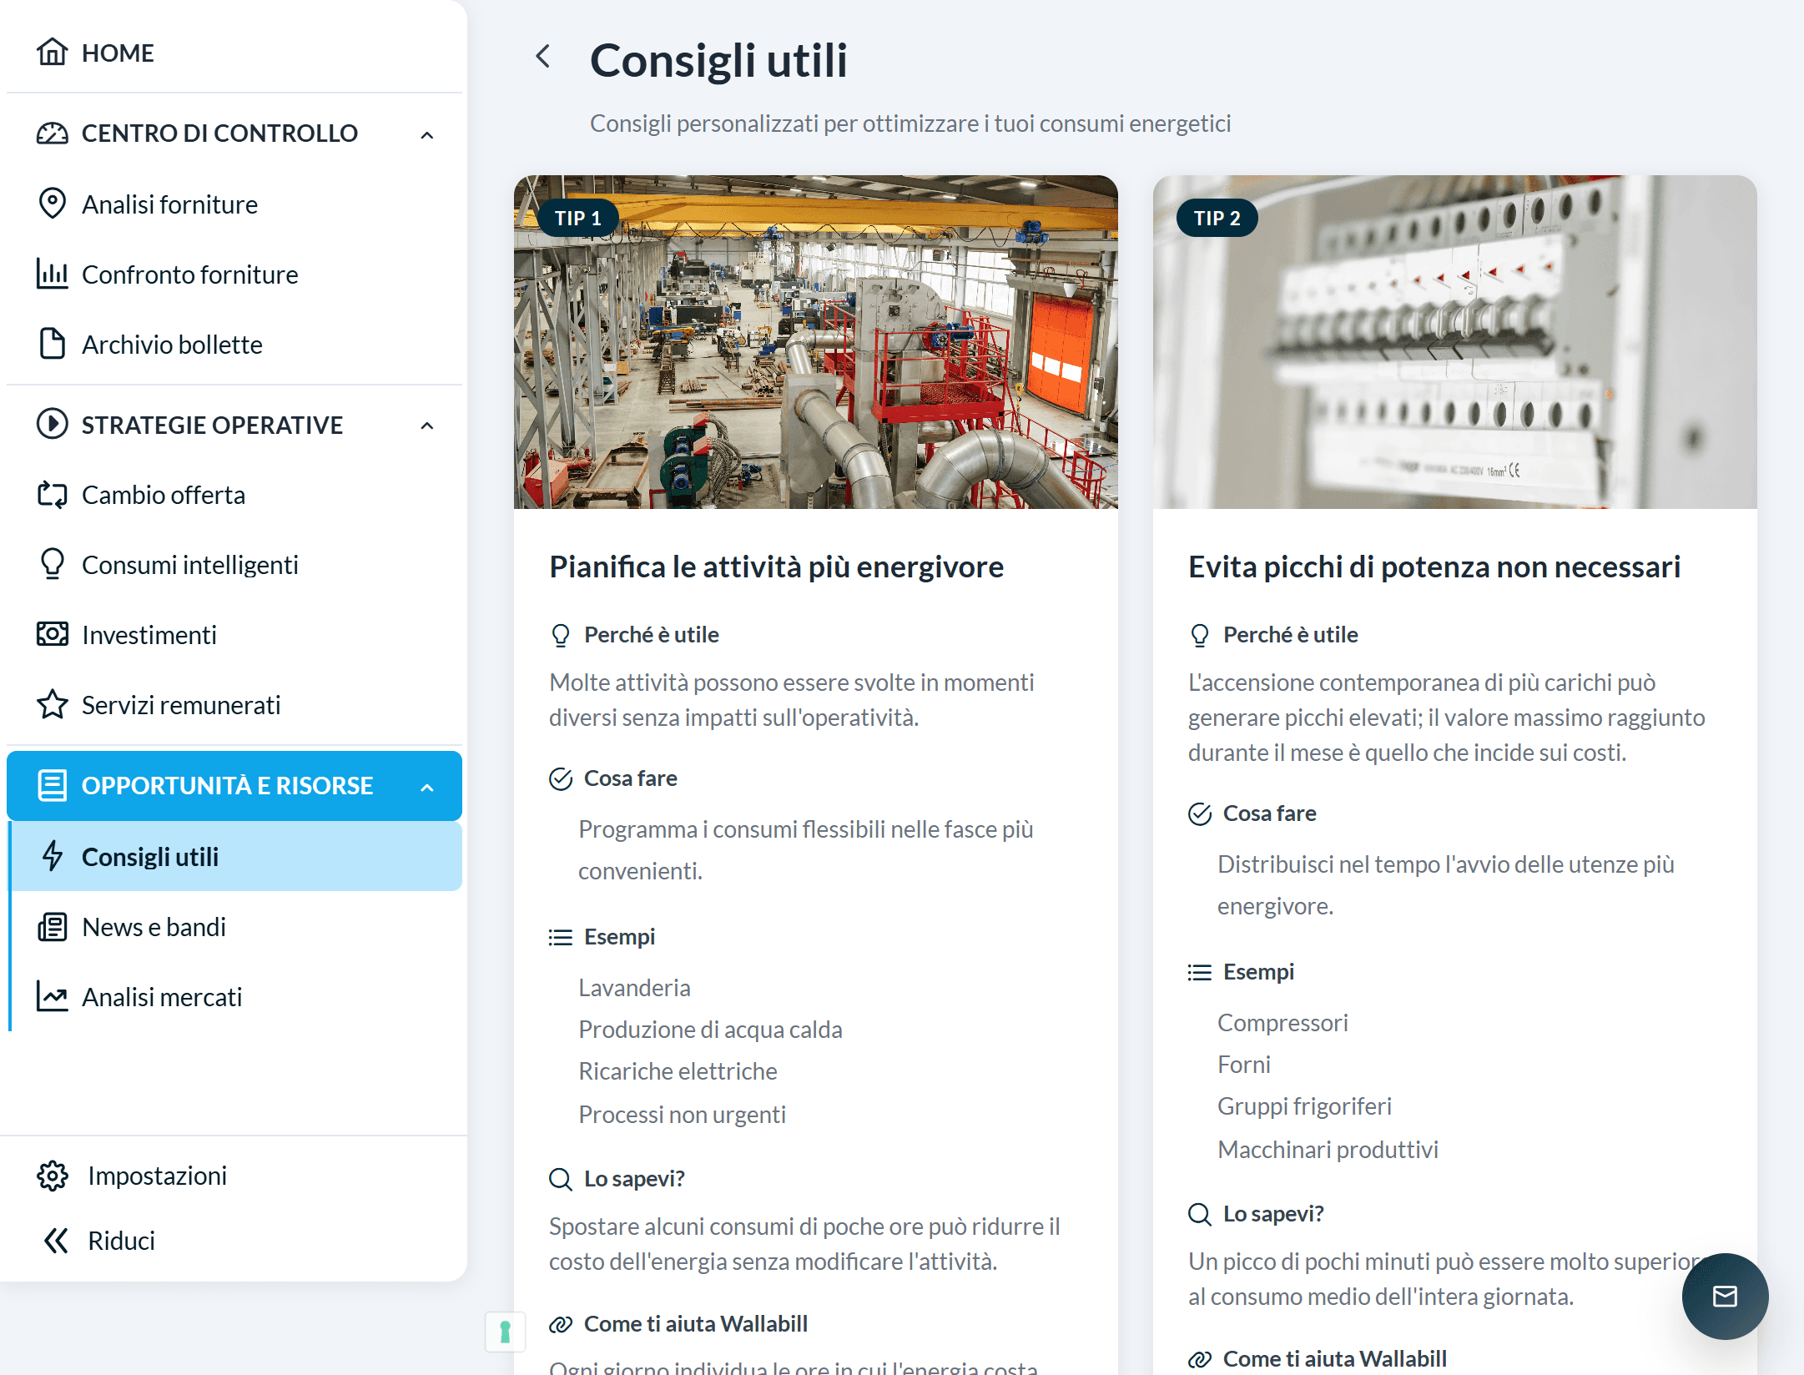The height and width of the screenshot is (1375, 1804).
Task: Click Come ti aiuta Wallabill in TIP 1
Action: pos(696,1324)
